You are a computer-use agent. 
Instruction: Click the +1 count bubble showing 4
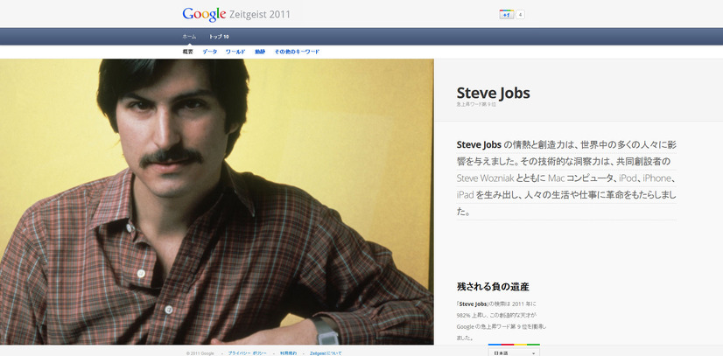[520, 15]
